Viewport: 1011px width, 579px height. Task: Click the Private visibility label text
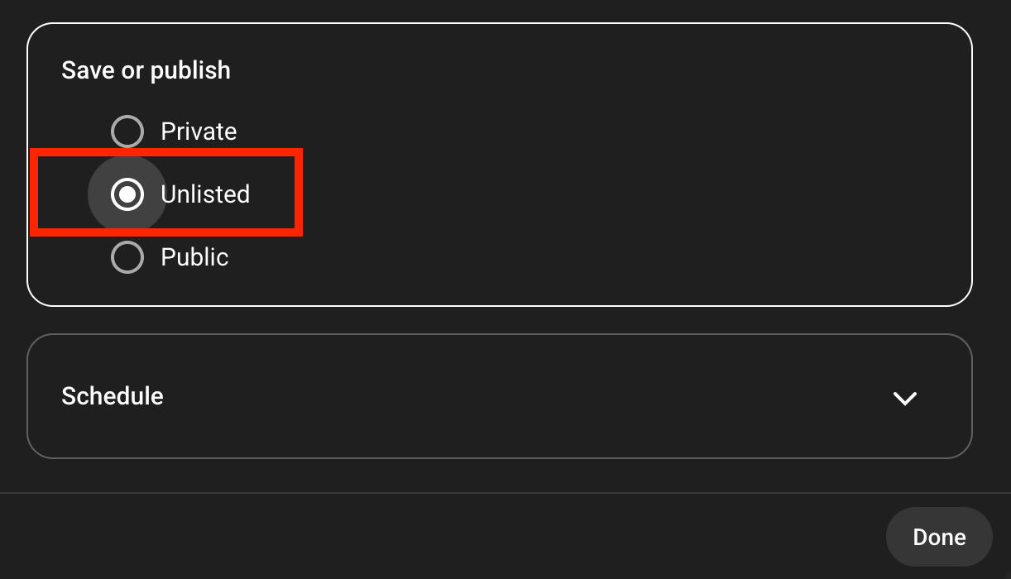[199, 132]
